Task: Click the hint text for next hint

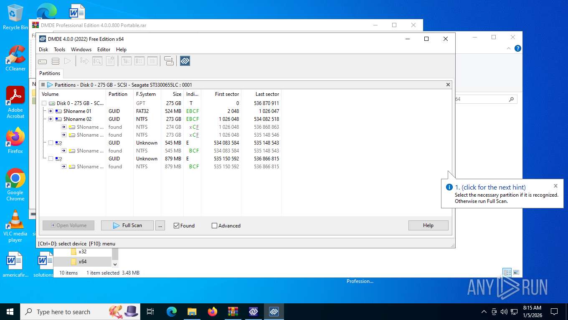Action: tap(490, 187)
